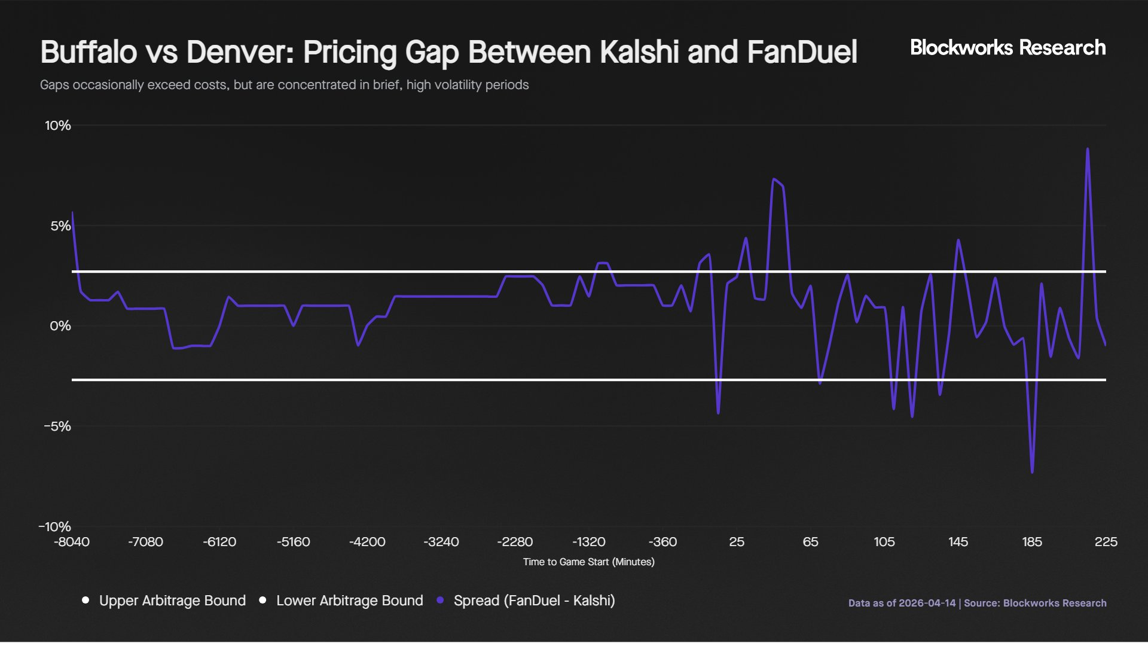Click the Upper Arbitrage Bound legend dot
The image size is (1148, 646).
[86, 600]
